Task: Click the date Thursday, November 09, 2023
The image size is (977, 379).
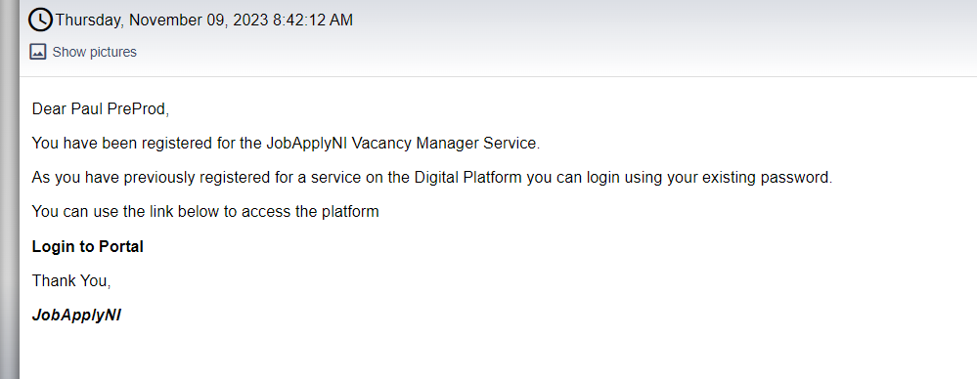Action: tap(203, 20)
